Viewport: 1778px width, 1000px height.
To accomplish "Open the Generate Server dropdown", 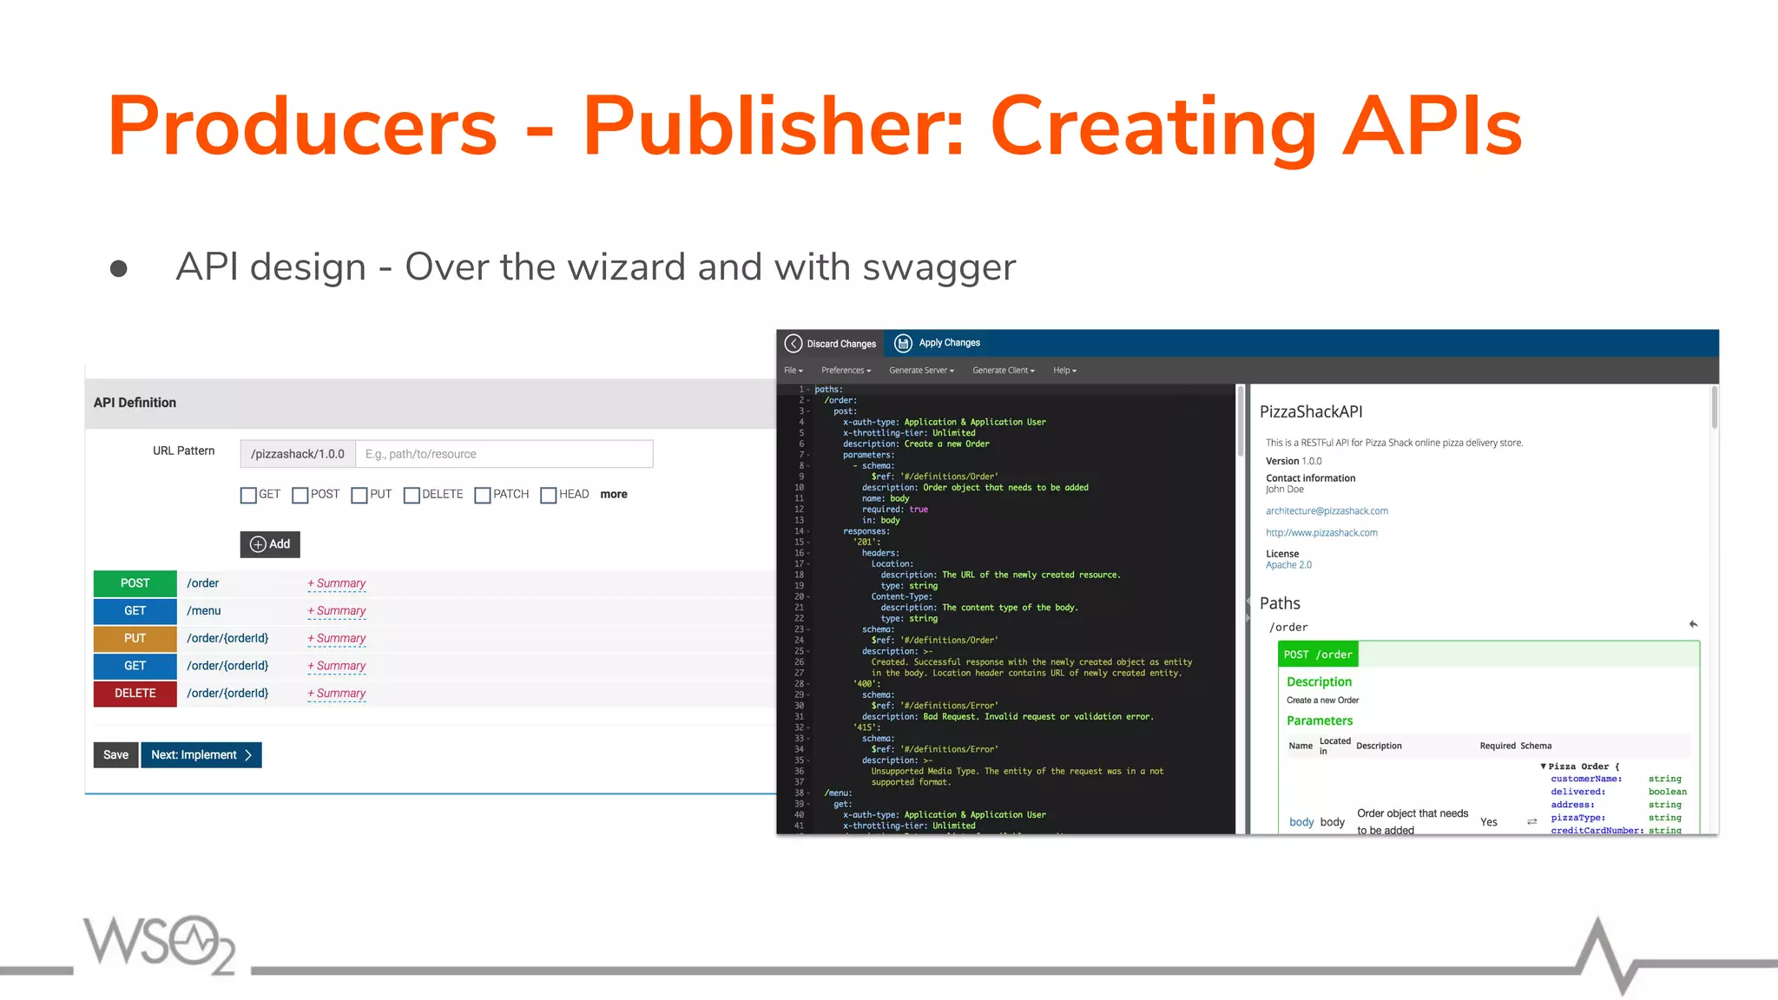I will pos(922,371).
